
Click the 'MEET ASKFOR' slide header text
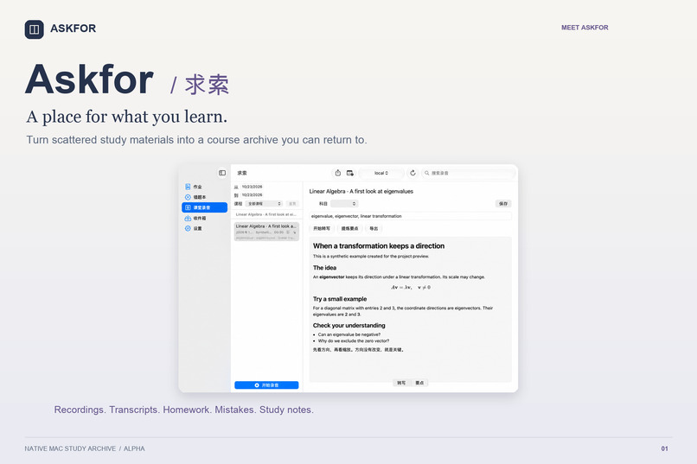[x=585, y=28]
